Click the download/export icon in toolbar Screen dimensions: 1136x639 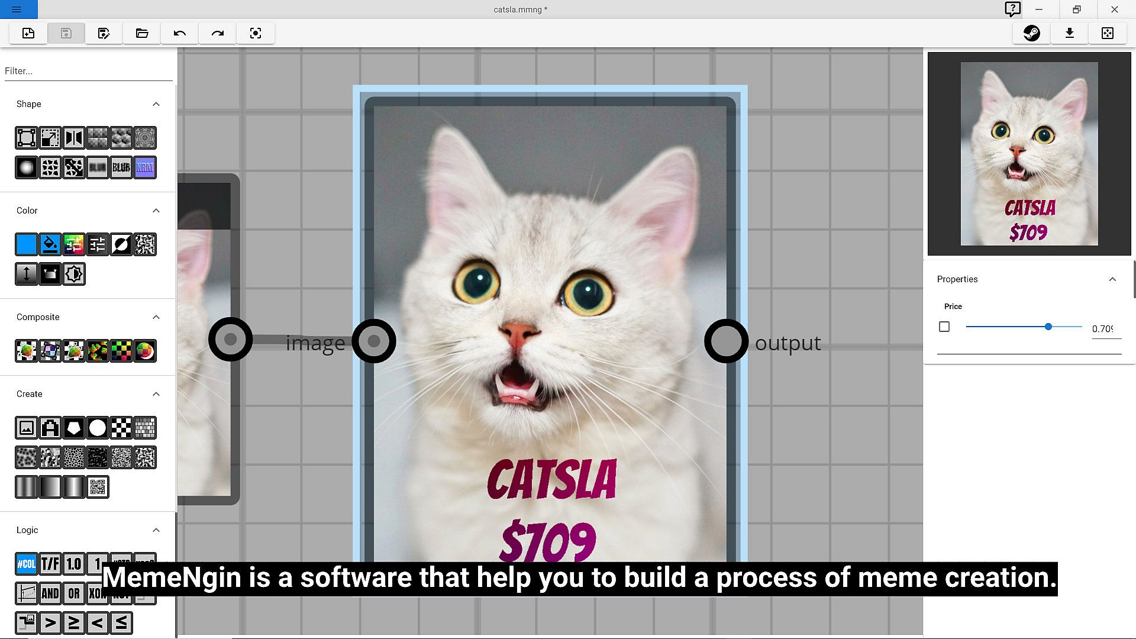pos(1069,33)
